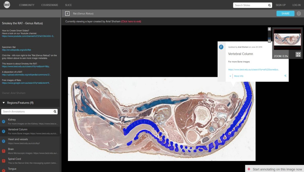Click the zoom level slider track
The image size is (304, 172).
269,35
